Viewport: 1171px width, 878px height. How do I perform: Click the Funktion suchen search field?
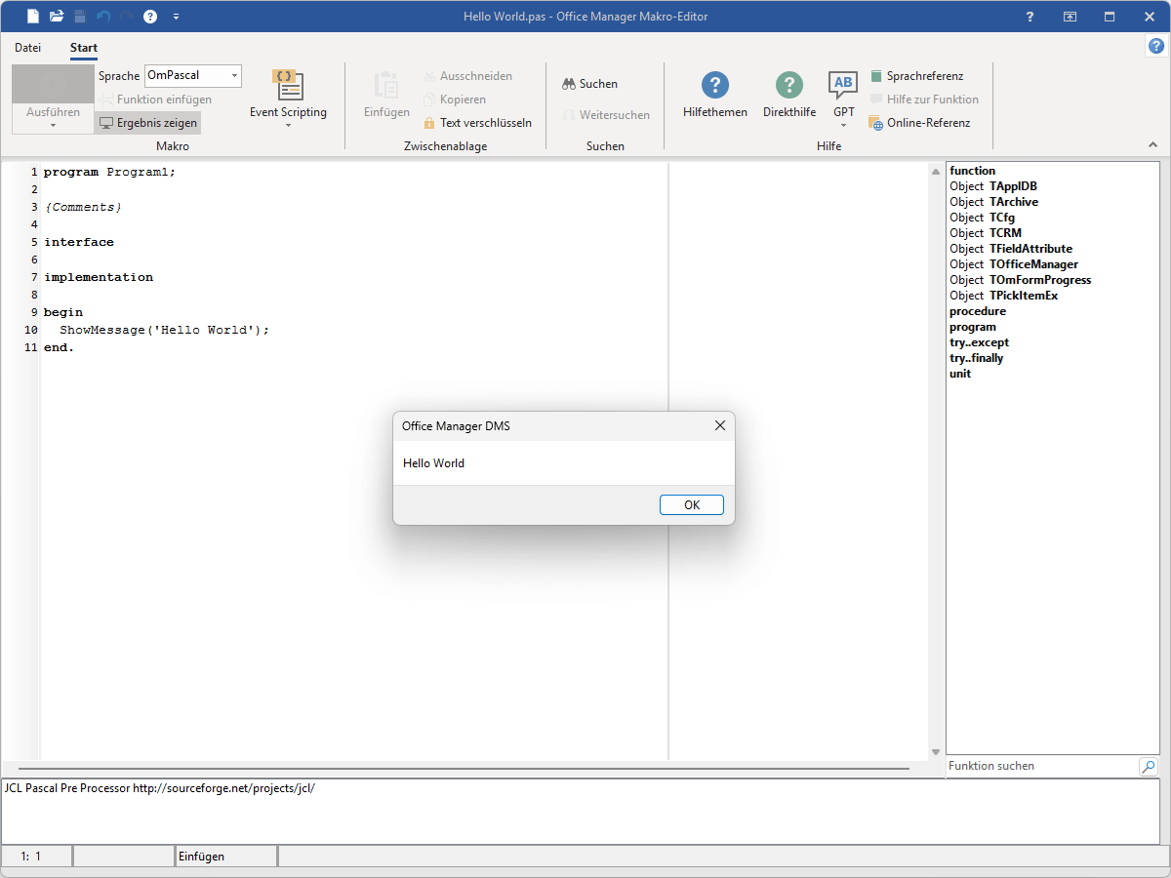click(1040, 767)
